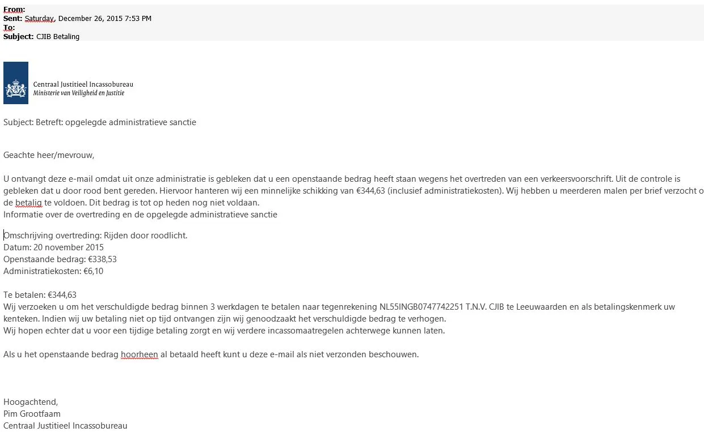
Task: Click the 'Openstaande bedrag: €338,53' line
Action: coord(60,259)
